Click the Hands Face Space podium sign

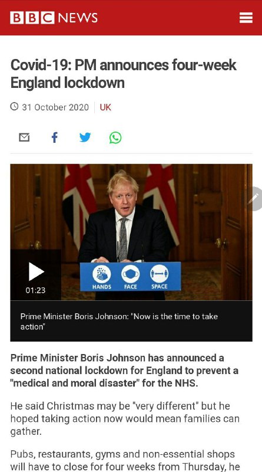coord(130,276)
